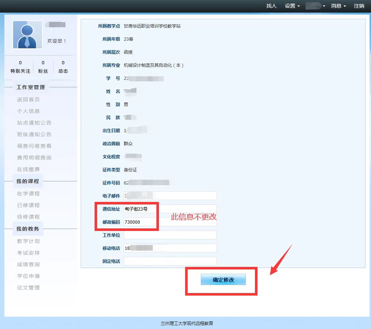Open 成绩查询 under 我的教务
371x329 pixels.
tap(28, 264)
